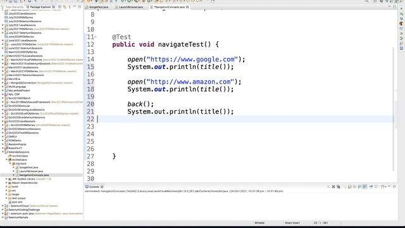Select the Package Explorer tab
Screen dimensions: 405x228
tap(40, 7)
